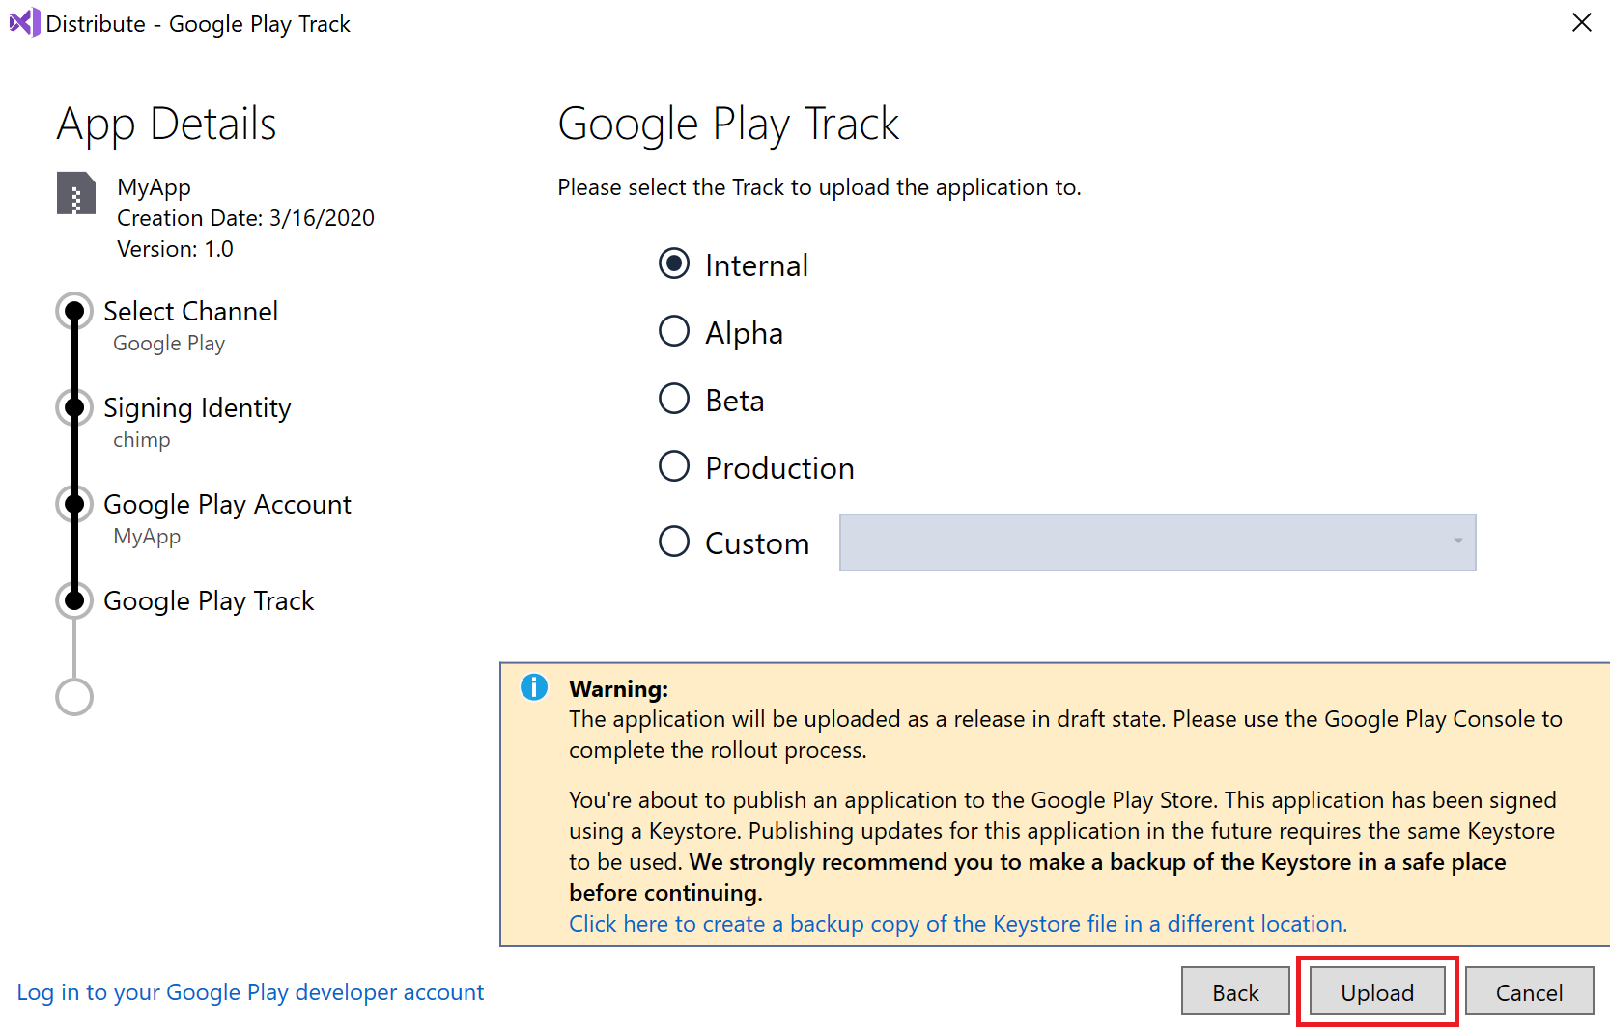This screenshot has height=1029, width=1610.
Task: Open the Custom track dropdown
Action: pos(1157,542)
